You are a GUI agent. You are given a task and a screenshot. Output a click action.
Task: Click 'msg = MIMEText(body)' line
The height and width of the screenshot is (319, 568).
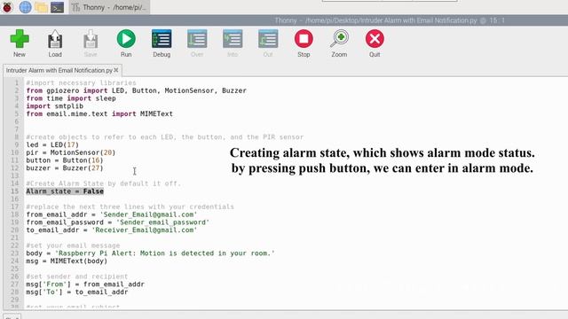(67, 261)
